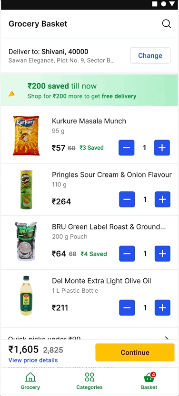Decrease Kurkure Masala Munch quantity

pos(127,148)
